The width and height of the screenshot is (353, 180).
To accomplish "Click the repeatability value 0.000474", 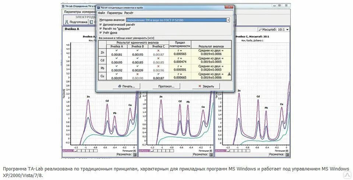I will click(180, 62).
